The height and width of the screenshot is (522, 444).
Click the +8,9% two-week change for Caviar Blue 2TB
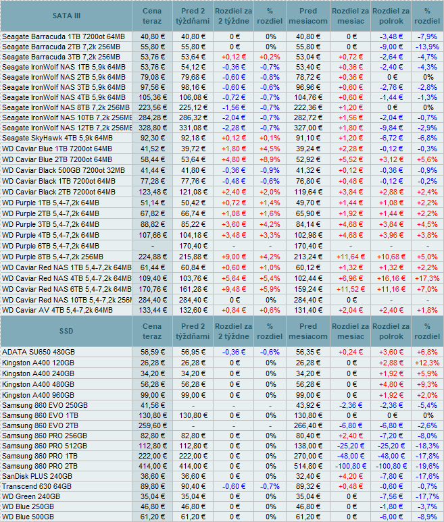point(270,159)
